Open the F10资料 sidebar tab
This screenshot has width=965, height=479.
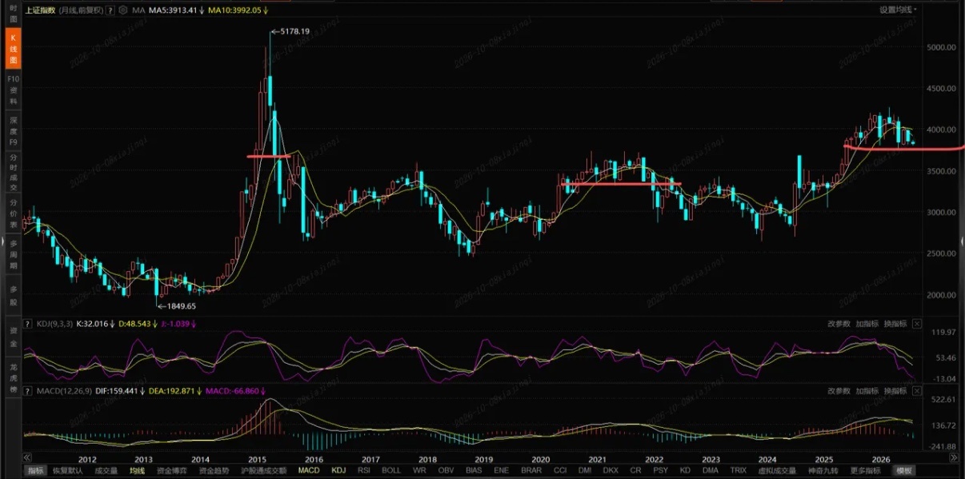click(13, 90)
